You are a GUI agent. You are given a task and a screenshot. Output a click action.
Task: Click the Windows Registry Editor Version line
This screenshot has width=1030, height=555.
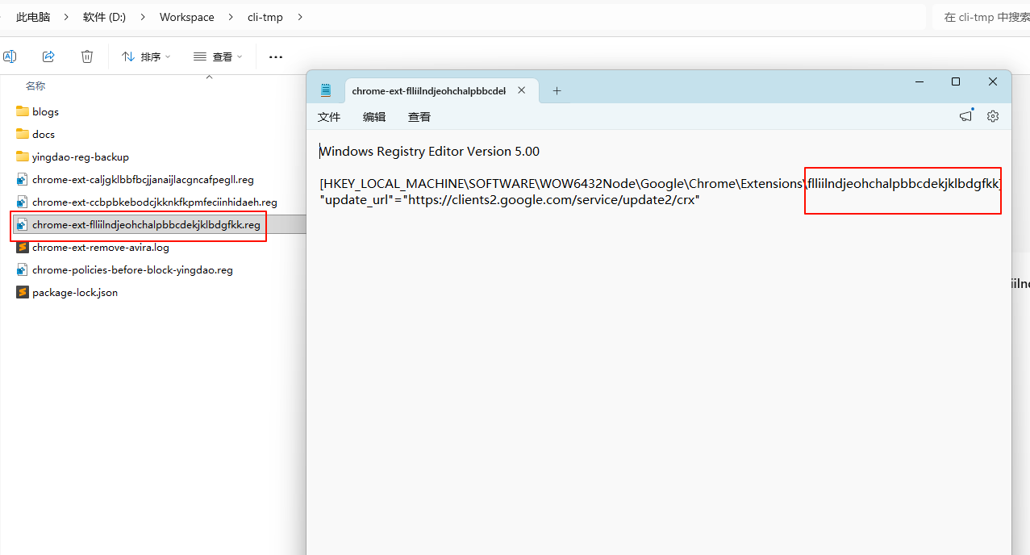tap(430, 151)
